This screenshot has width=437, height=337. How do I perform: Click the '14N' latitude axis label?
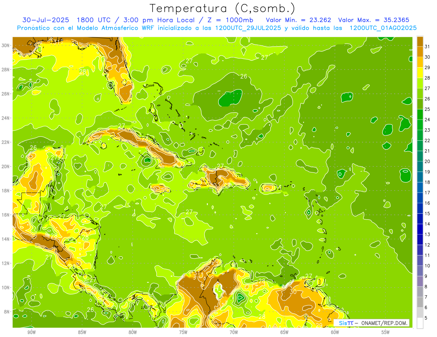click(x=6, y=239)
